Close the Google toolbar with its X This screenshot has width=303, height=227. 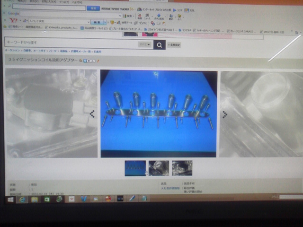coord(4,13)
